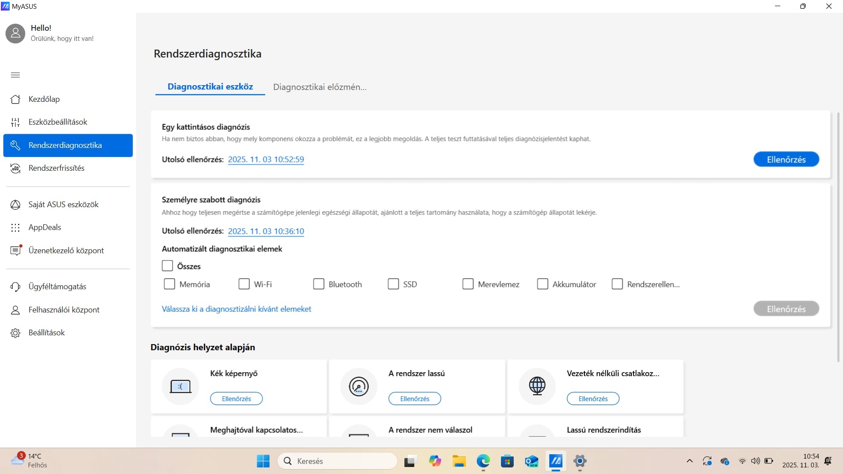Open Saját ASUS eszközök icon
The height and width of the screenshot is (474, 843).
pyautogui.click(x=15, y=205)
